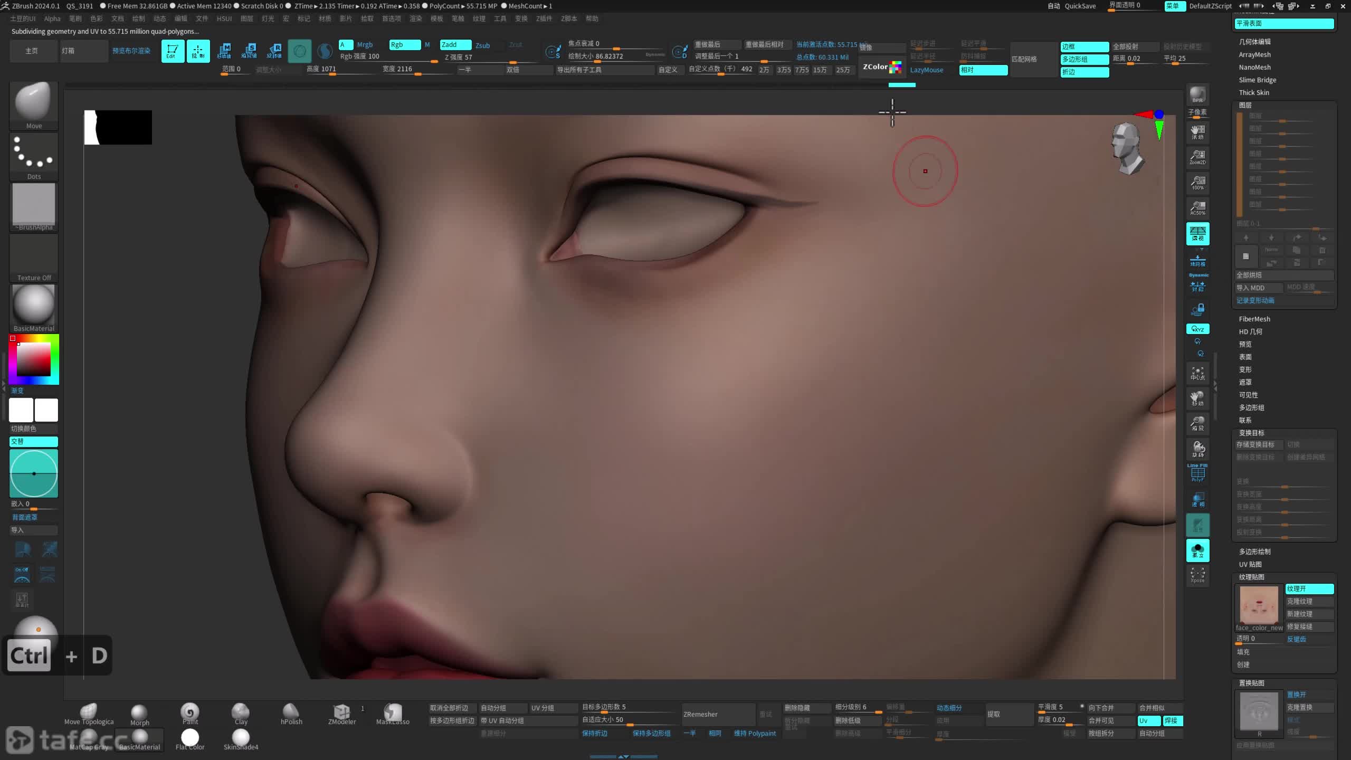Click the 全部投射 button
Screen dimensions: 1351x760
pyautogui.click(x=1135, y=46)
